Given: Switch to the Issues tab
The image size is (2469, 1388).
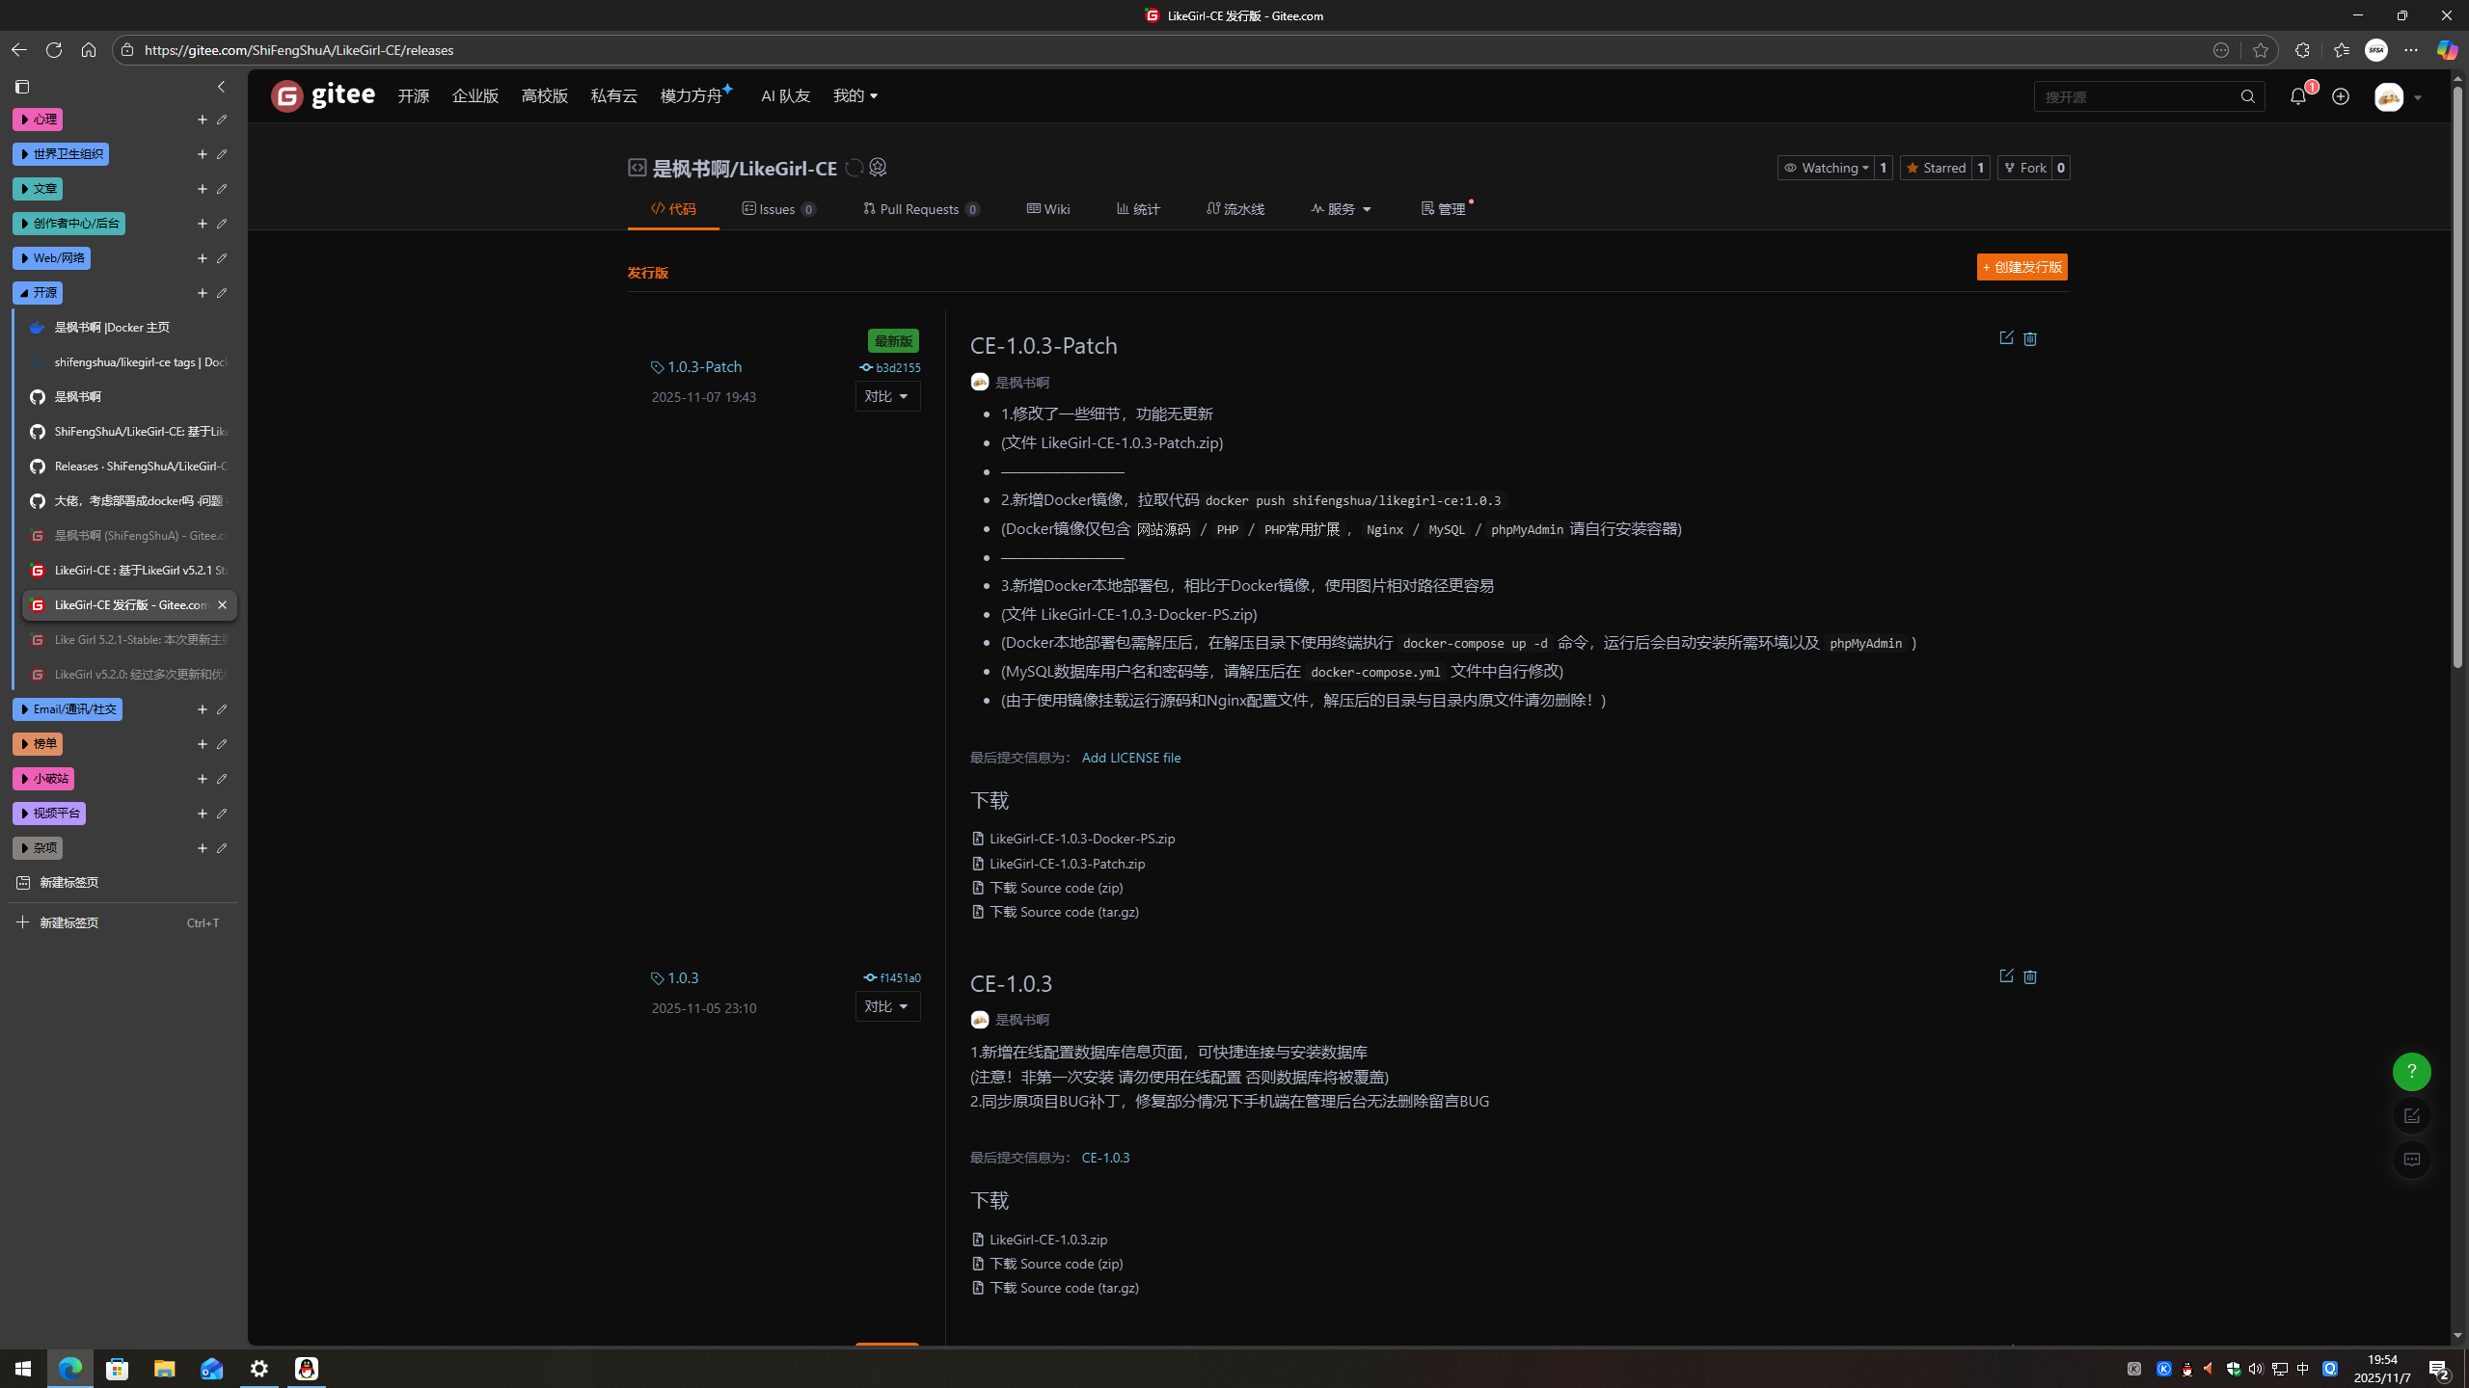Looking at the screenshot, I should (778, 209).
